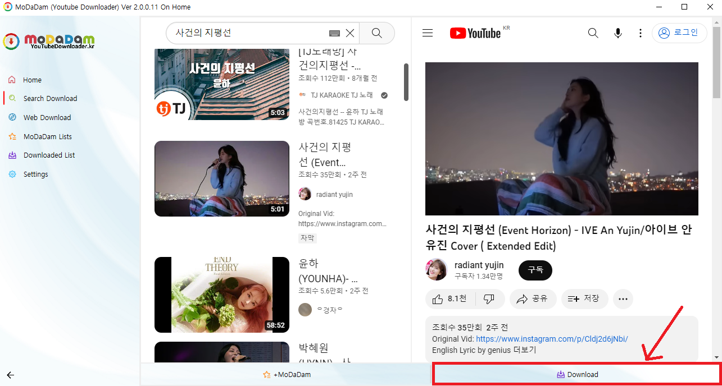Click the +MoDaDam button

click(x=287, y=374)
